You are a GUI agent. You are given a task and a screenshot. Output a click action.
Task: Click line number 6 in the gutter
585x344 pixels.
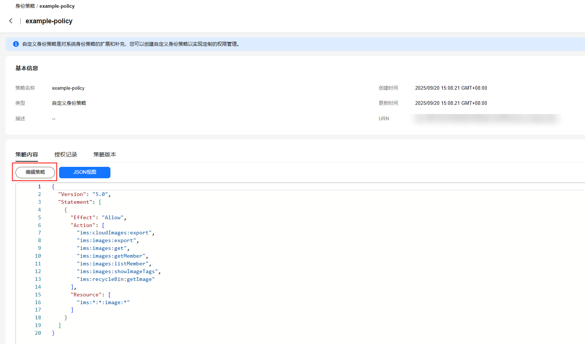[40, 225]
